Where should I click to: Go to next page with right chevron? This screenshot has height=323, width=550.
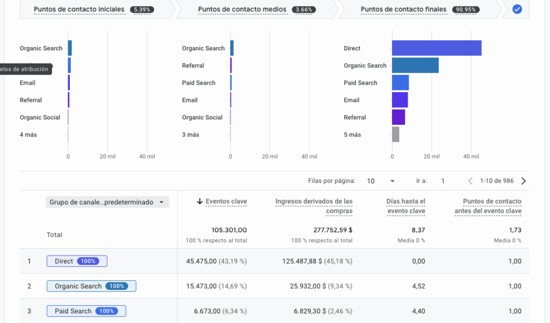point(524,181)
